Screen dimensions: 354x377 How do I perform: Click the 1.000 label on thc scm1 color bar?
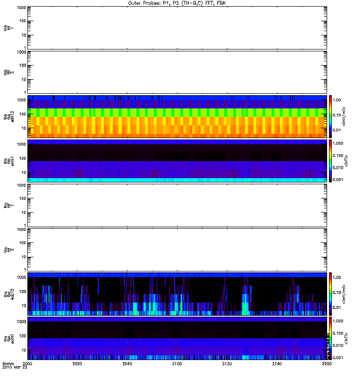click(338, 321)
